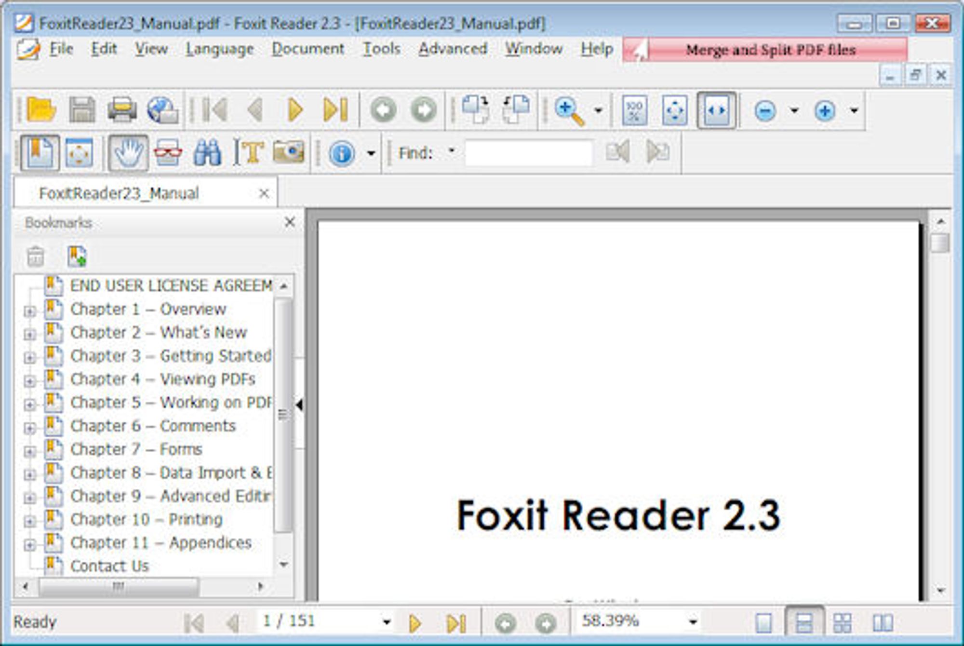Open the File menu
Image resolution: width=964 pixels, height=646 pixels.
(61, 49)
